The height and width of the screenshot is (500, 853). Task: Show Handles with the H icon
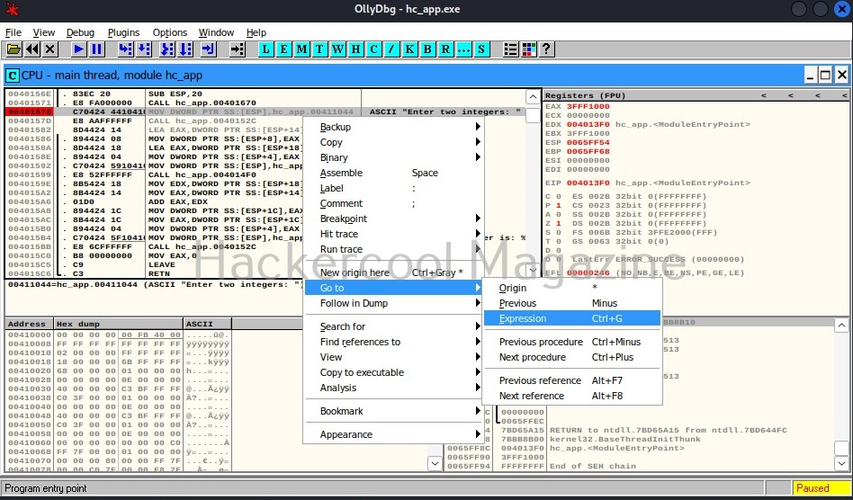pos(355,49)
